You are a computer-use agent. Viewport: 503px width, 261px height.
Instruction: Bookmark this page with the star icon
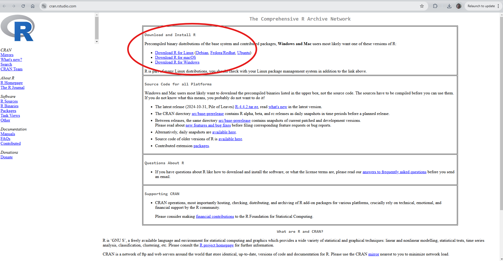422,6
